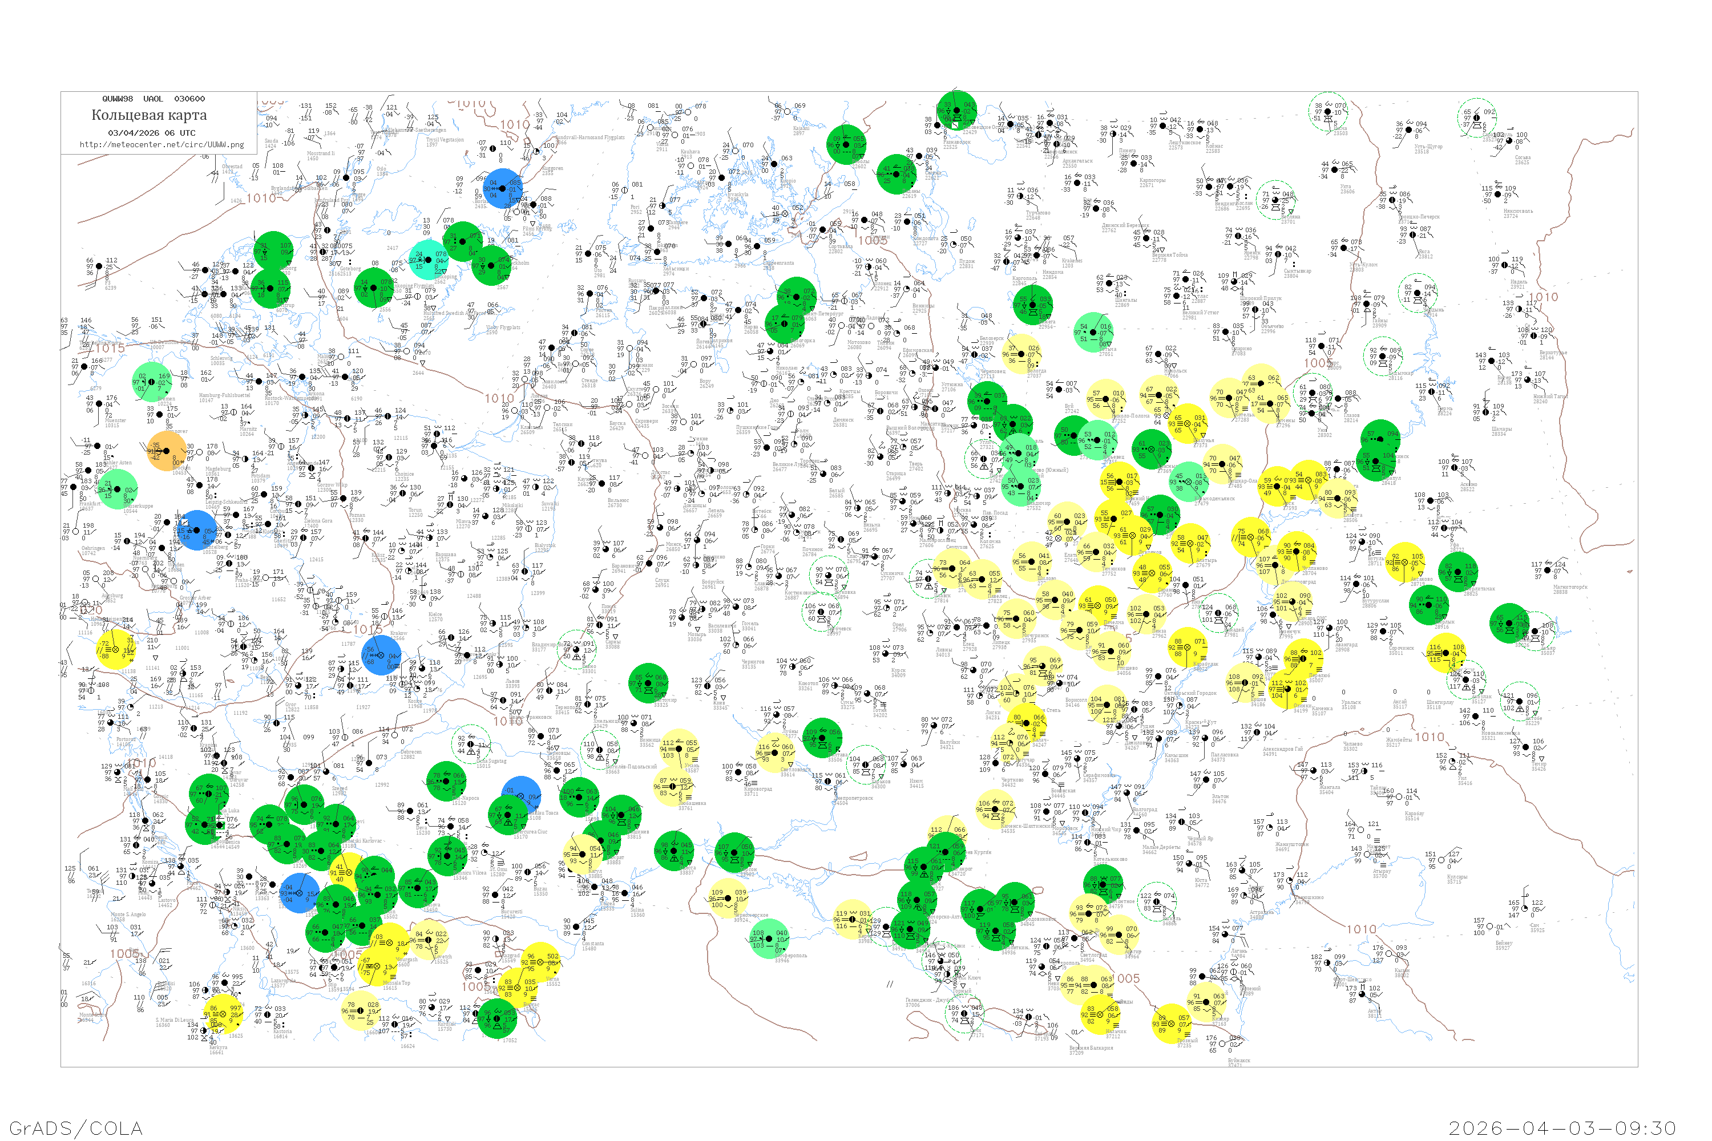The height and width of the screenshot is (1141, 1712).
Task: Open the meteocenter.net UUWW.png URL link
Action: click(x=161, y=145)
